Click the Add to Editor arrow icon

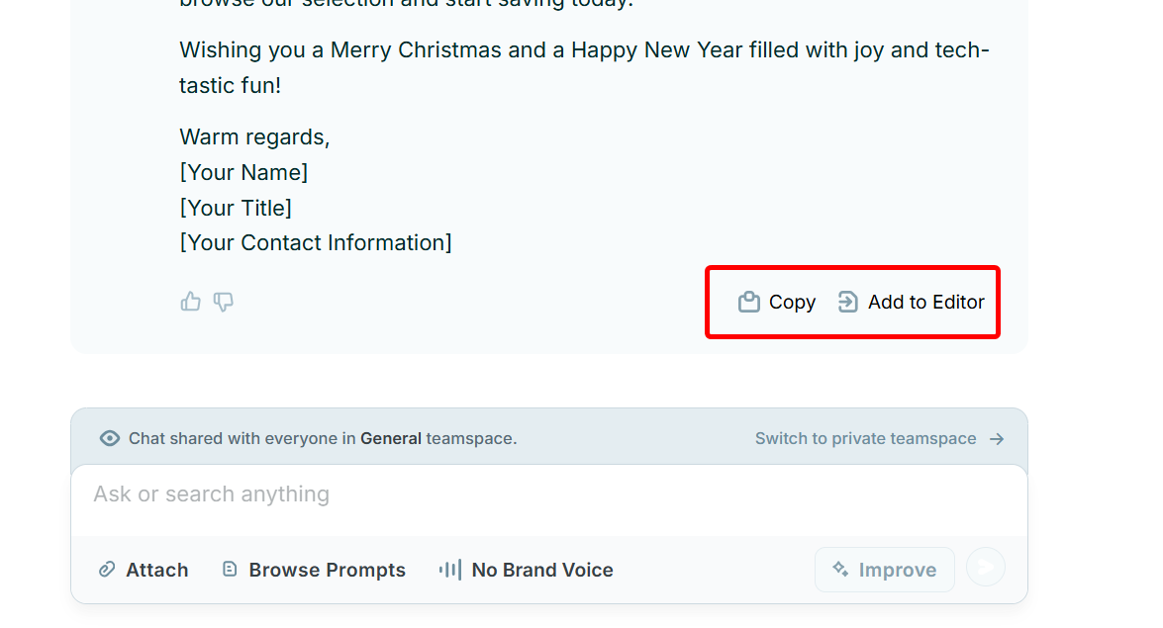click(x=848, y=302)
